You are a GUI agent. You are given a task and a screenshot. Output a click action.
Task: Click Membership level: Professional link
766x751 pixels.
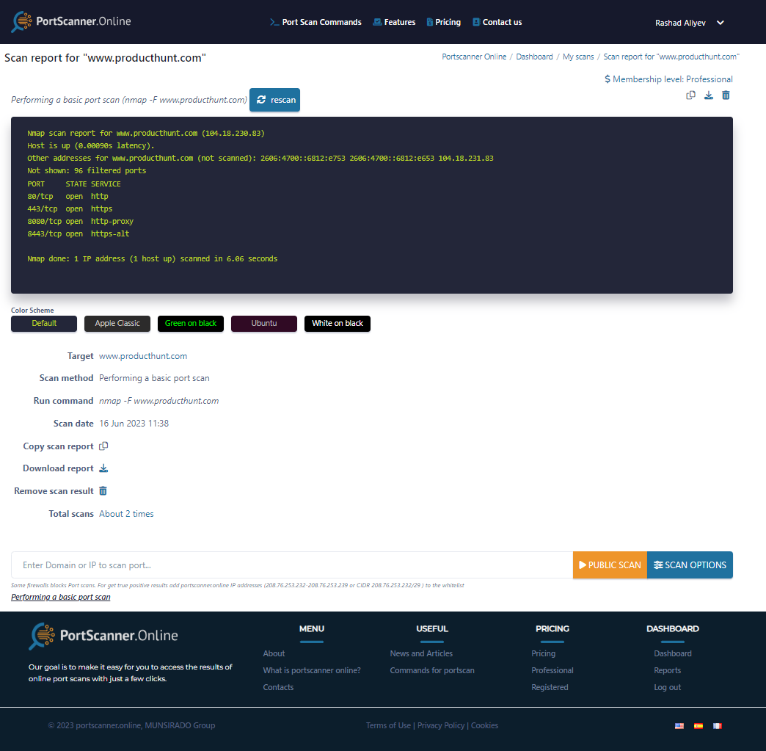pyautogui.click(x=668, y=79)
